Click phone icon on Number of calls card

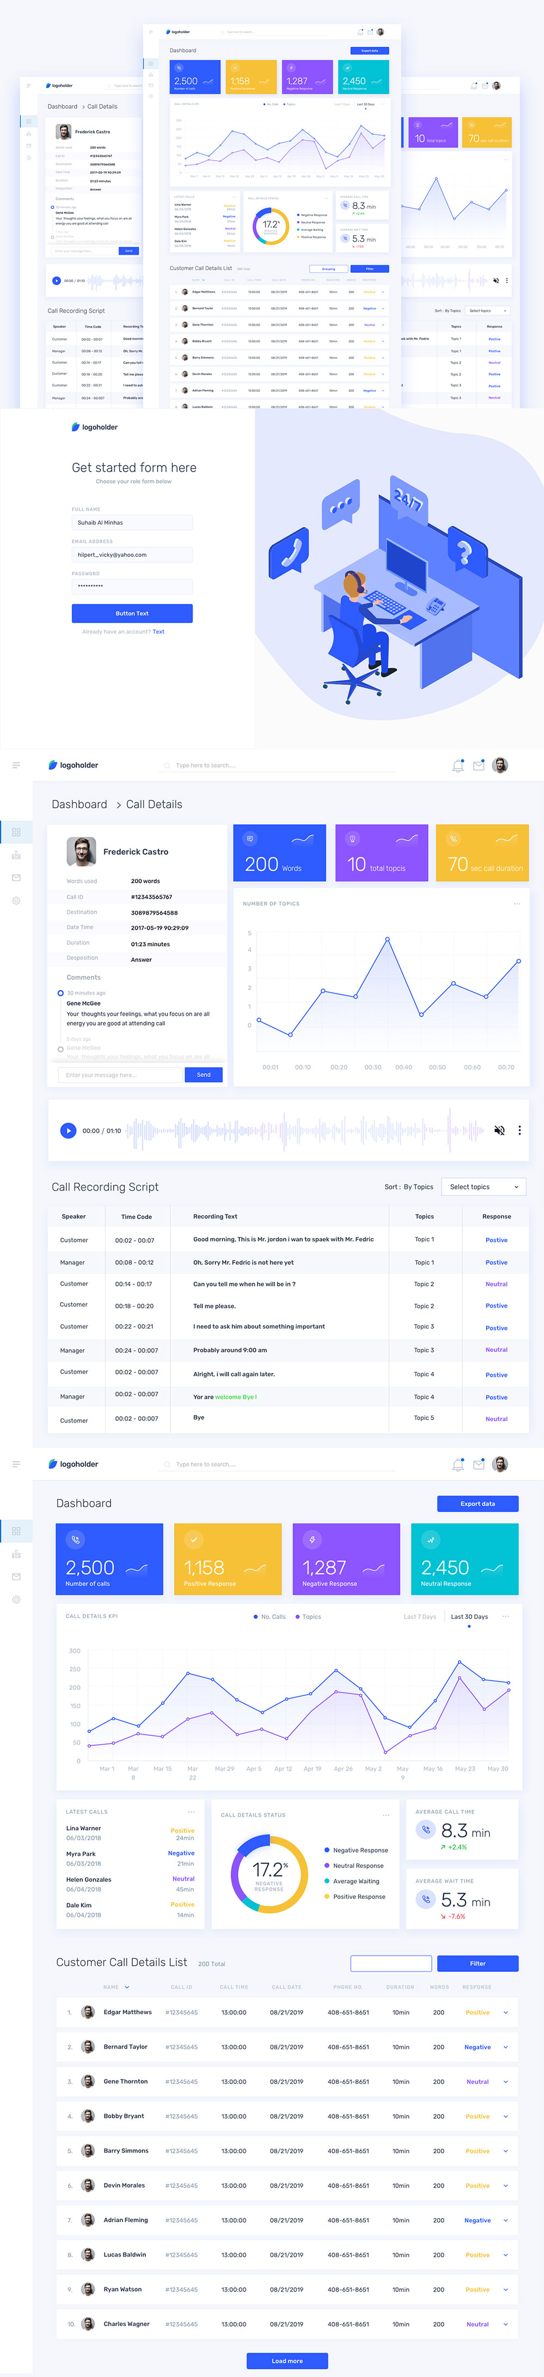point(76,1540)
